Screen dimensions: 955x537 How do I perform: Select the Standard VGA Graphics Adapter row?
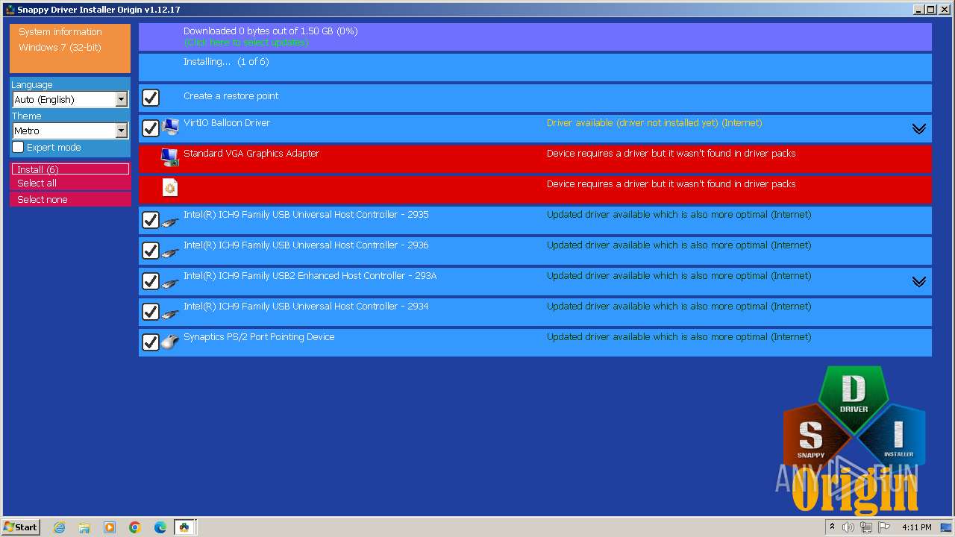[535, 159]
